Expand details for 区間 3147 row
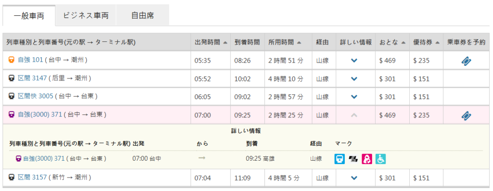The height and width of the screenshot is (191, 493). click(354, 78)
